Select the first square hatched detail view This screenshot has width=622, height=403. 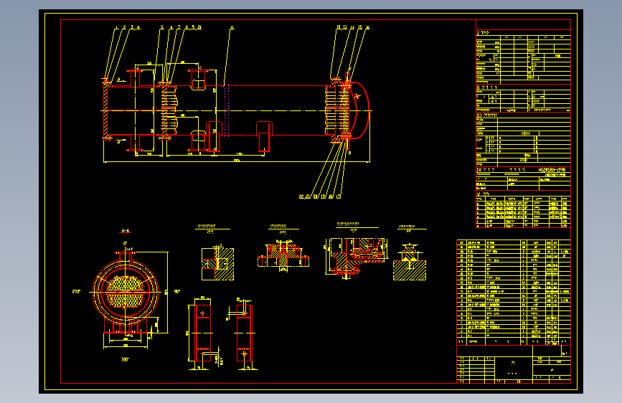click(217, 263)
